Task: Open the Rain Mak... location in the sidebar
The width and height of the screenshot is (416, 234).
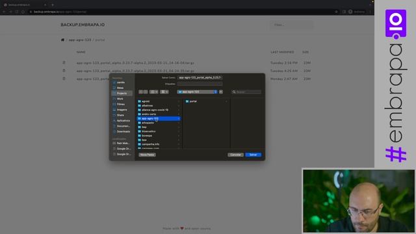Action: point(122,143)
